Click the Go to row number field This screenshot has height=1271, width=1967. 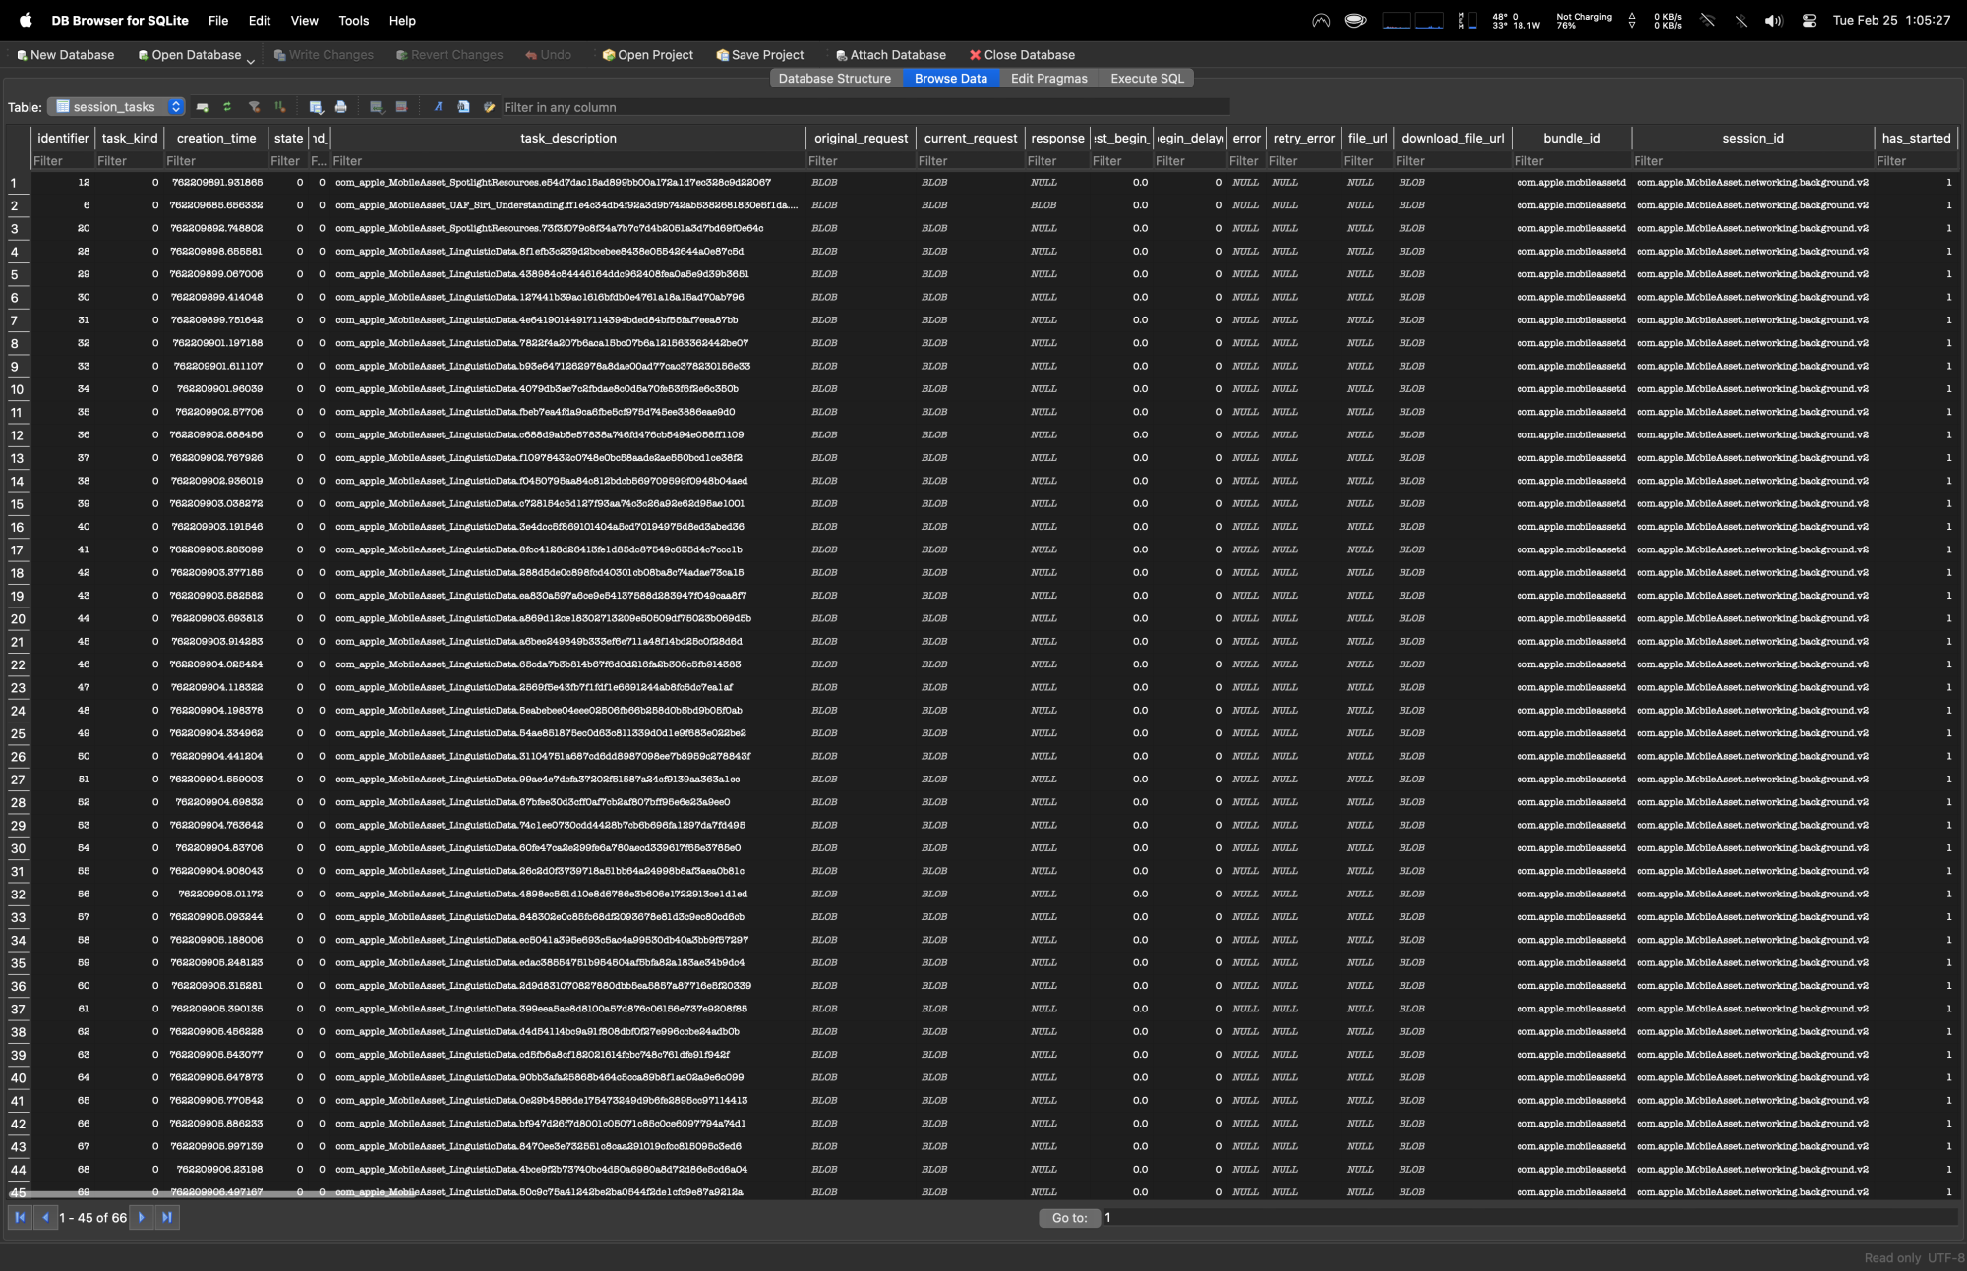point(1529,1218)
